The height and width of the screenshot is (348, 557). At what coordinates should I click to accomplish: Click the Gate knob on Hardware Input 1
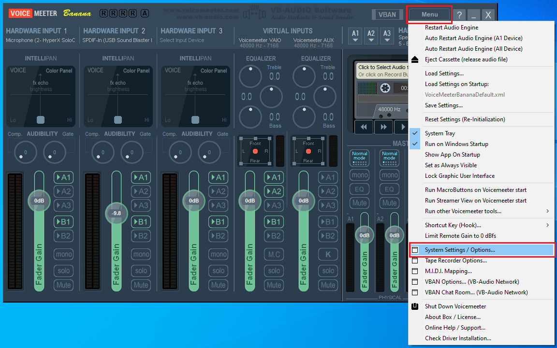[54, 152]
